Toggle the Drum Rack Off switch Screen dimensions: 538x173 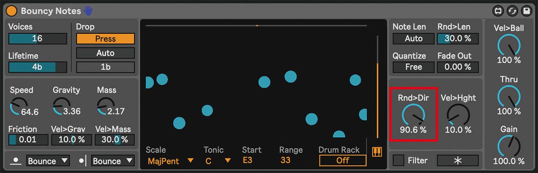(x=343, y=160)
